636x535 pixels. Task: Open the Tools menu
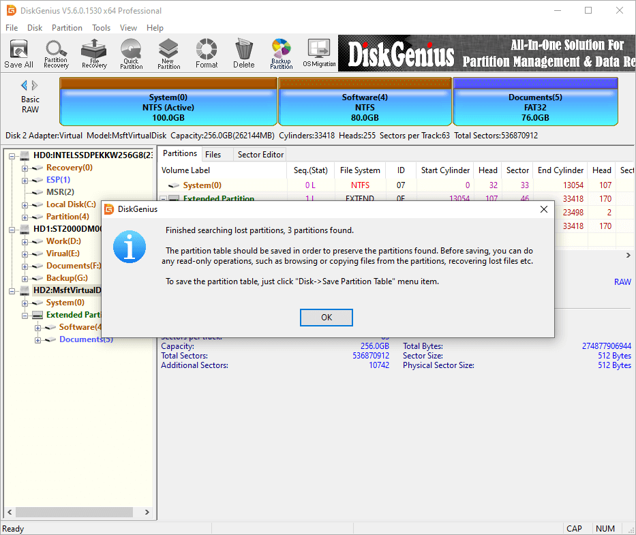pyautogui.click(x=101, y=27)
